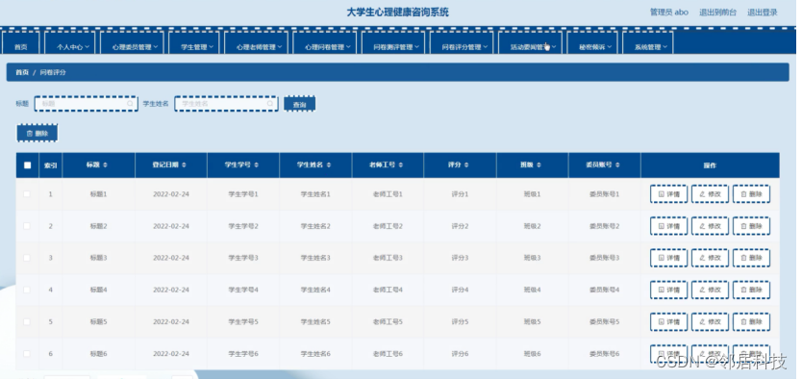Sort table by 评分 column arrows
The height and width of the screenshot is (379, 802).
pos(466,165)
